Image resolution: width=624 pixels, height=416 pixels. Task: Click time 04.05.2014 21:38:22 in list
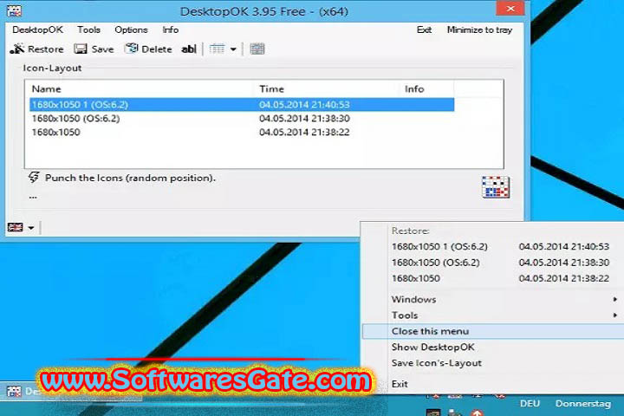304,132
